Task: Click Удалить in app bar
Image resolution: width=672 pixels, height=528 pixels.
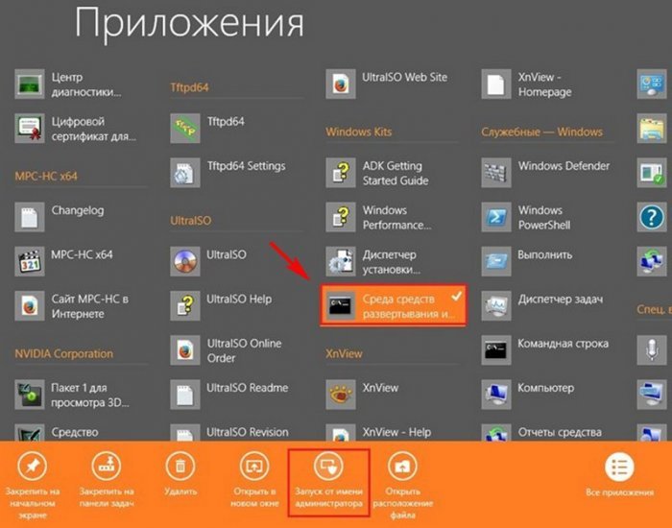Action: (180, 474)
